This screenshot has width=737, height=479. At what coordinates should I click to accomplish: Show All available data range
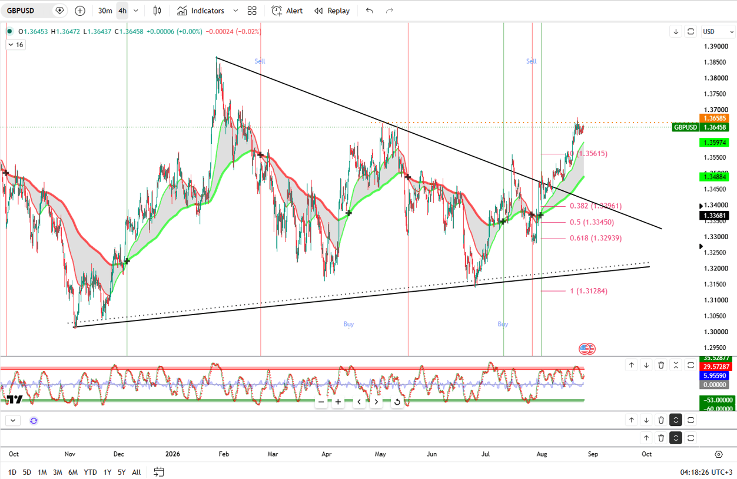coord(136,472)
